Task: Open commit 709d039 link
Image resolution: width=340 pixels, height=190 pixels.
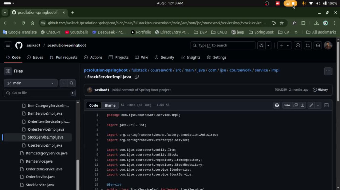Action: coord(280,90)
